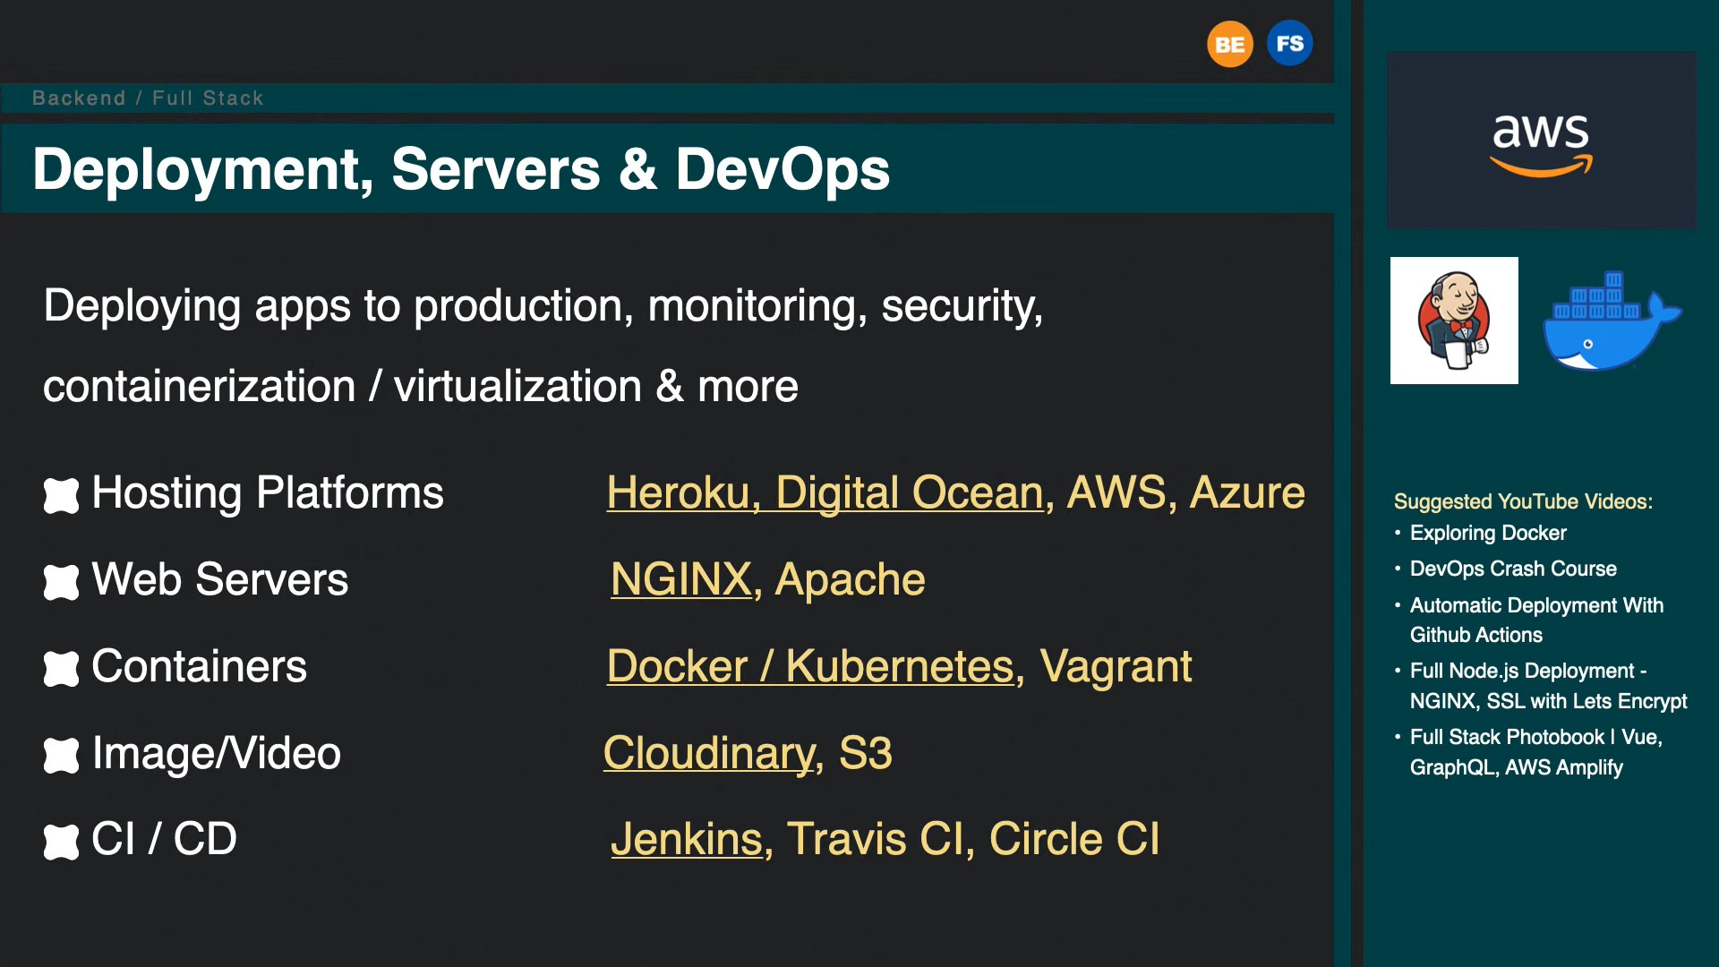This screenshot has height=967, width=1719.
Task: Click the bullet icon beside Containers
Action: (61, 669)
